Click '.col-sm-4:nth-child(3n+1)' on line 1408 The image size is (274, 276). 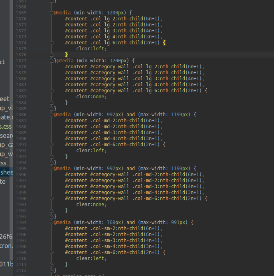click(125, 246)
